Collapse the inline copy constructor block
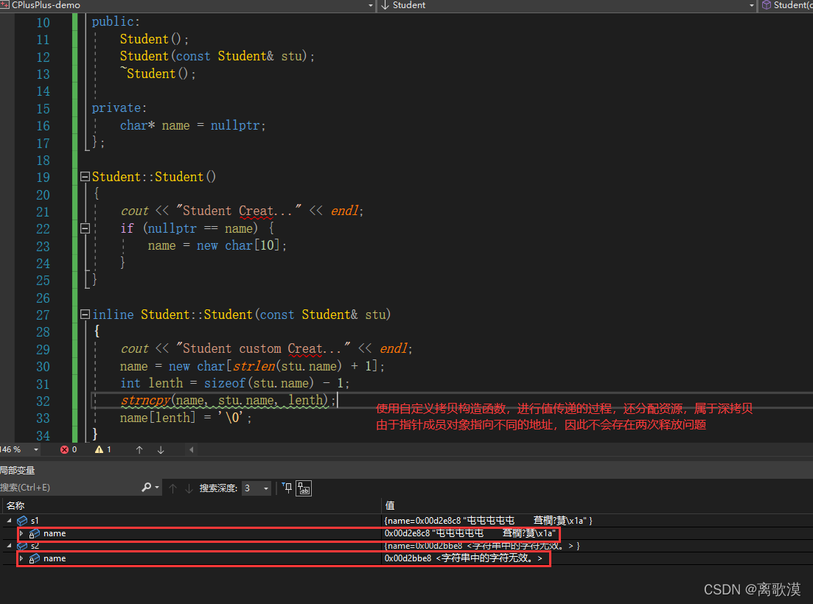 (x=86, y=314)
